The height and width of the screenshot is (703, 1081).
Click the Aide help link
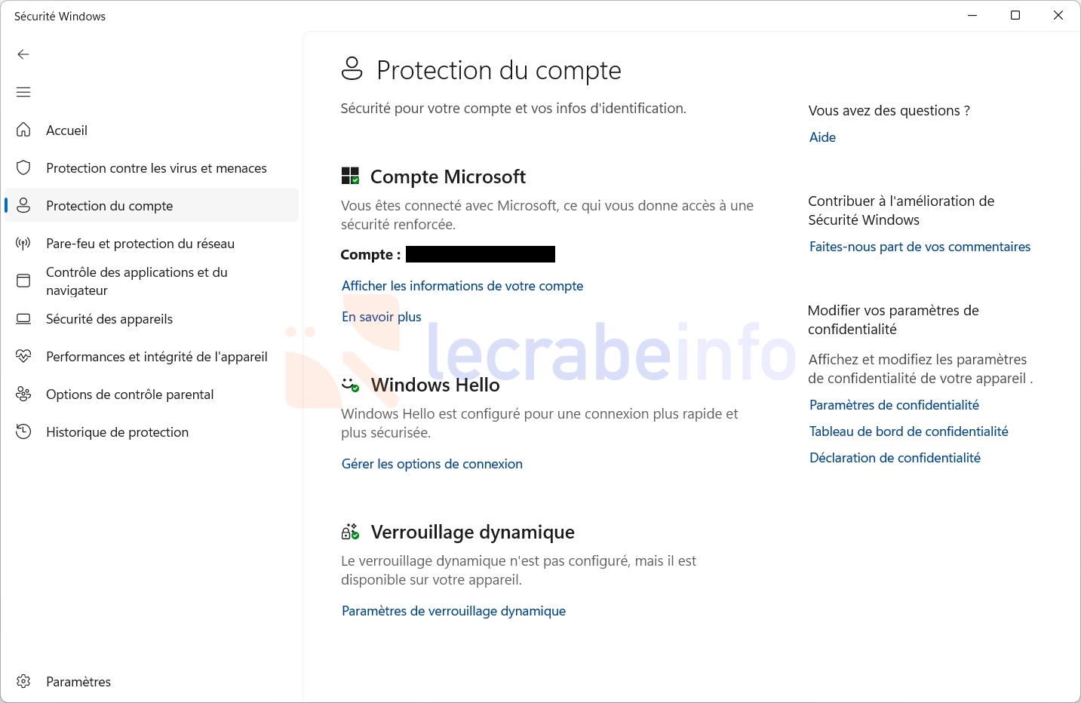[822, 137]
